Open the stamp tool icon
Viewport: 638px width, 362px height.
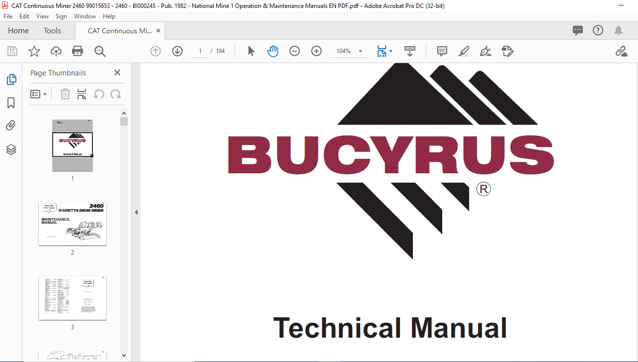507,51
